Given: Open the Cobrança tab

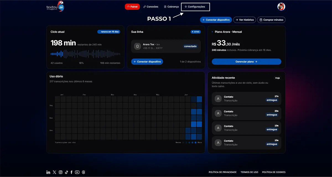Looking at the screenshot, I should pyautogui.click(x=171, y=7).
